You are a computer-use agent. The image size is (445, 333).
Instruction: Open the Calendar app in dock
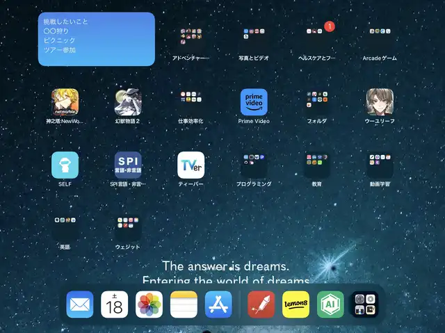(x=115, y=304)
